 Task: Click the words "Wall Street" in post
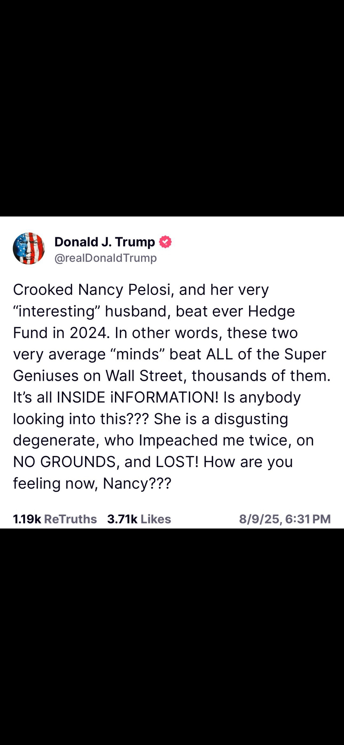[x=146, y=376]
